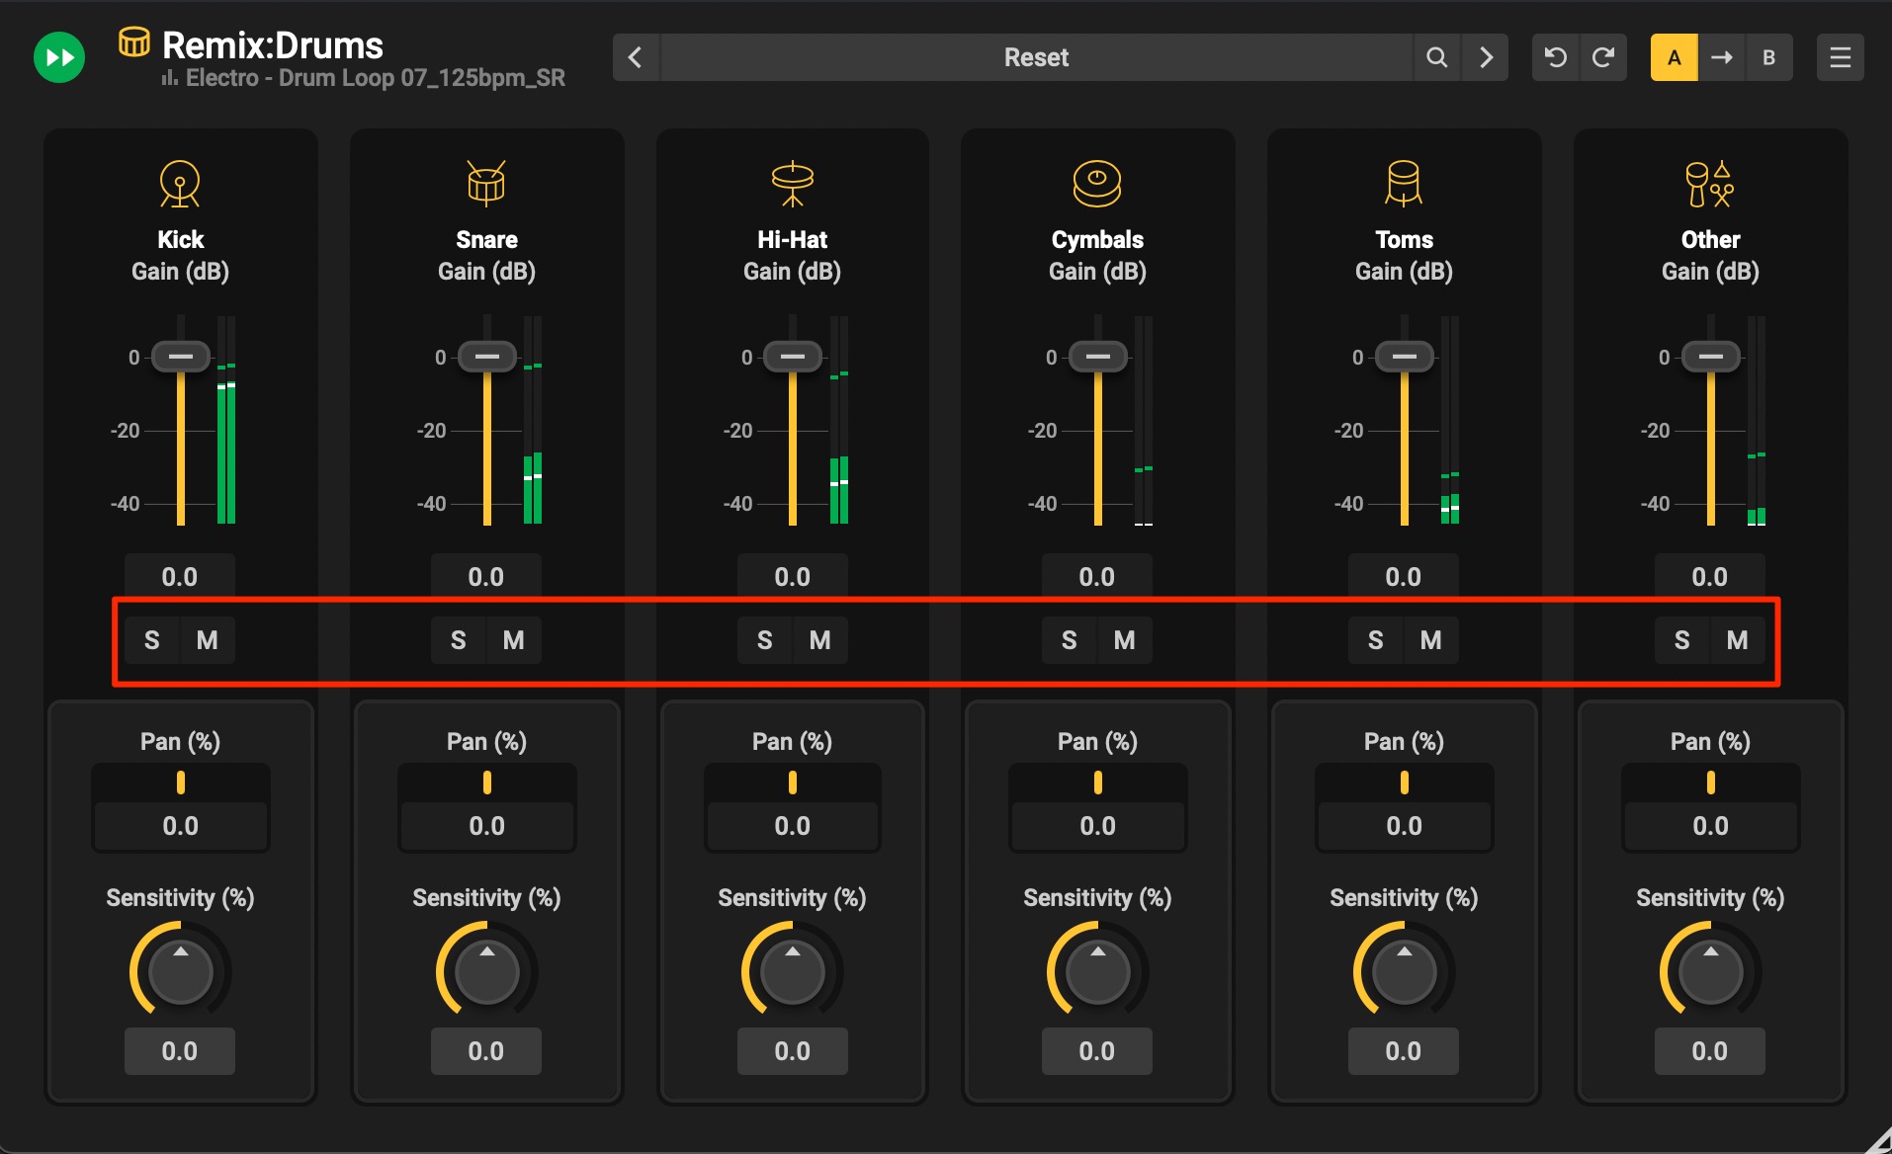This screenshot has height=1154, width=1892.
Task: Open the Reset preset name dropdown
Action: point(1036,57)
